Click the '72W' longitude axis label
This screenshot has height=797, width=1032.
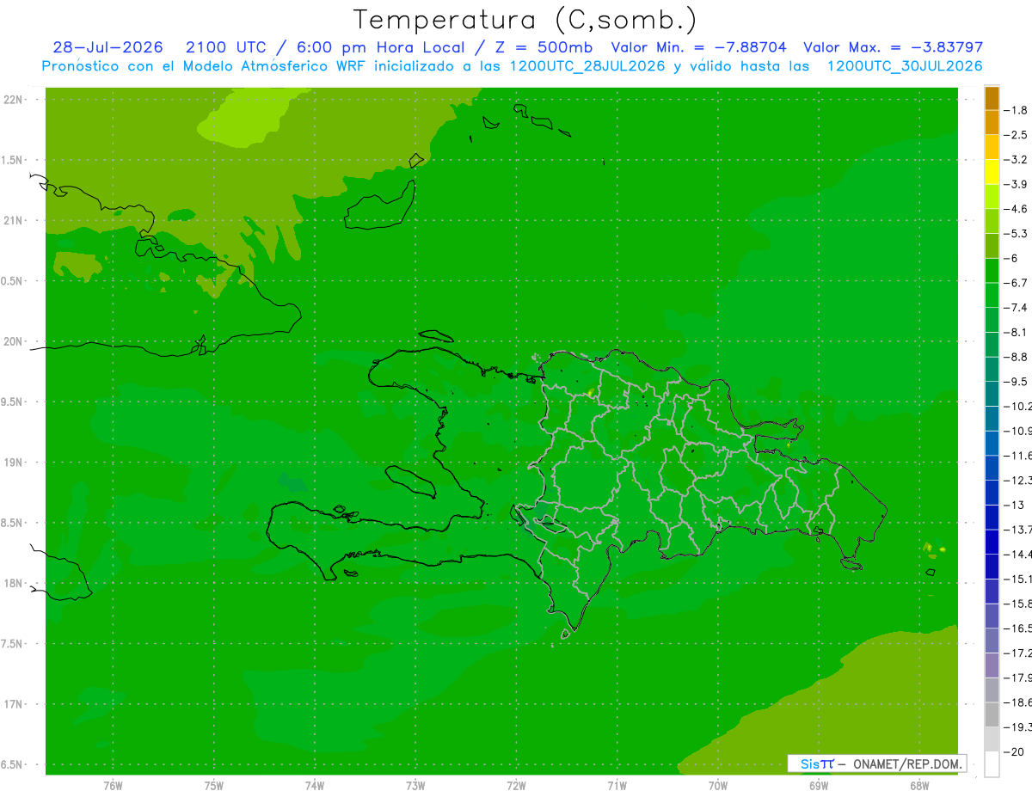(x=516, y=785)
